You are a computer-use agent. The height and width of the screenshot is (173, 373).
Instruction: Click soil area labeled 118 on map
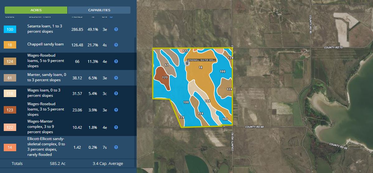point(207,101)
